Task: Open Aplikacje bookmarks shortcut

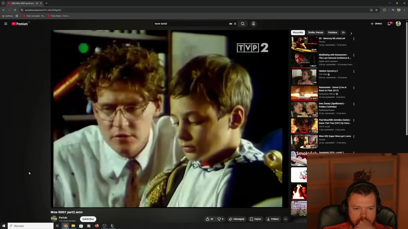Action: pyautogui.click(x=8, y=16)
